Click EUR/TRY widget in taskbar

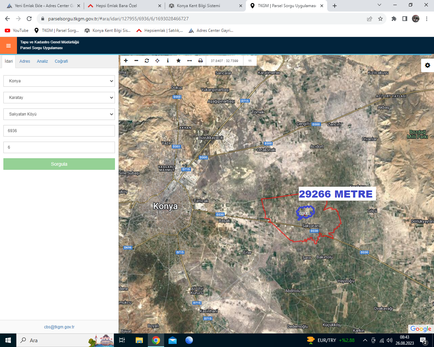(331, 340)
